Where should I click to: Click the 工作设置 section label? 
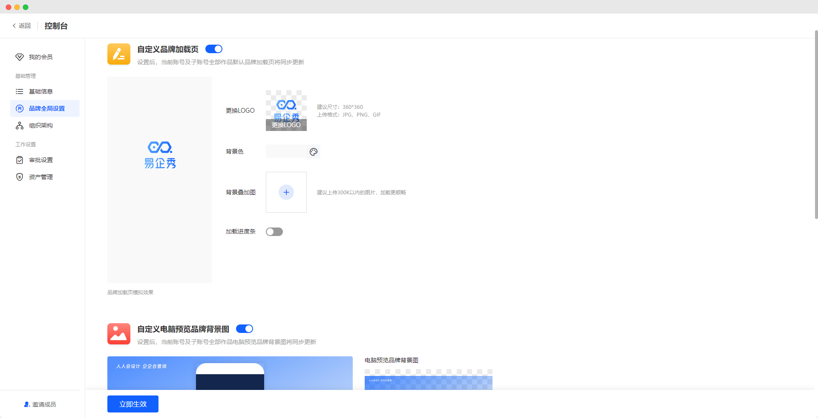[x=26, y=145]
